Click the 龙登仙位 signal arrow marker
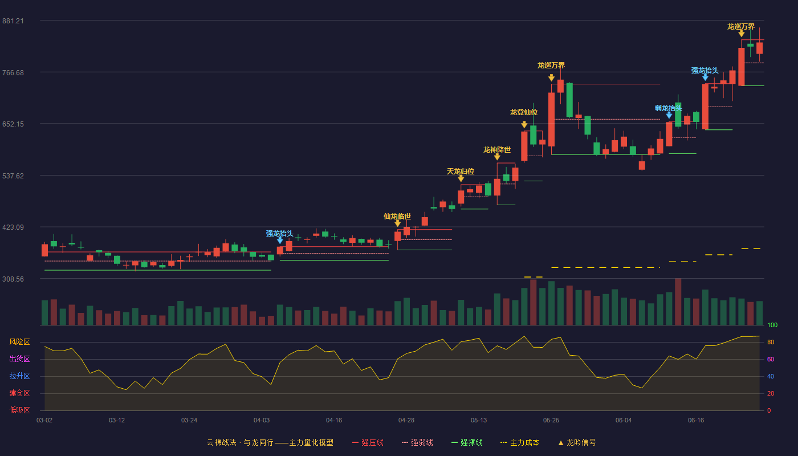798x456 pixels. point(524,125)
